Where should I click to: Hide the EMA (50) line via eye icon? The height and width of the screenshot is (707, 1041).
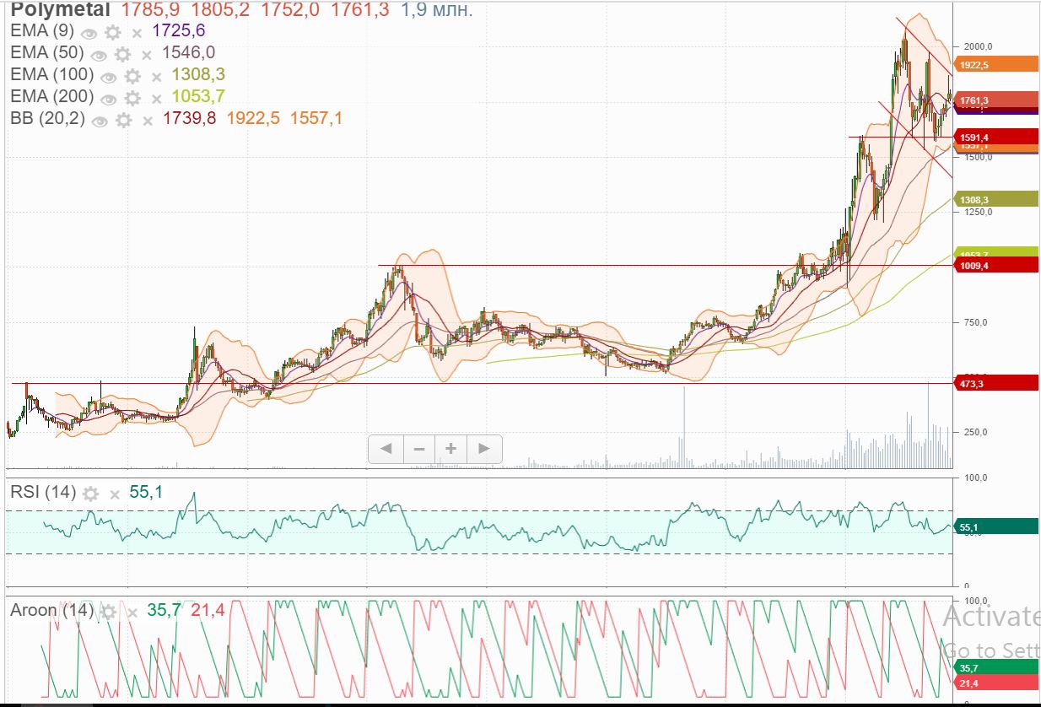coord(100,55)
